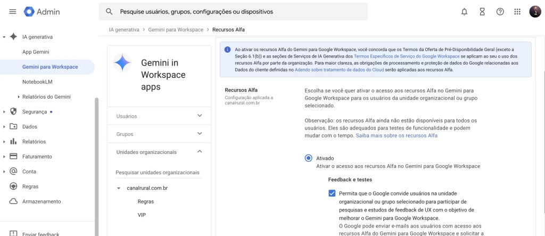Open the main hamburger menu

(13, 12)
